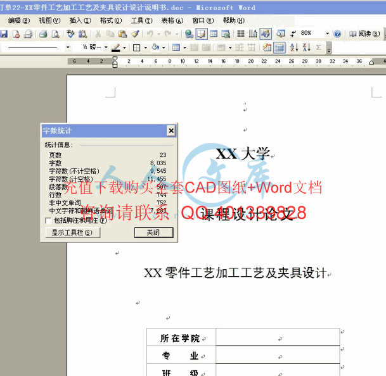Open the borders dropdown arrow
Screen dimensions: 386x376
tap(146, 47)
